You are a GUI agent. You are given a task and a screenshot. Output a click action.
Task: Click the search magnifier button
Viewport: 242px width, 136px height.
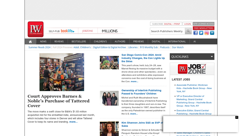(188, 31)
